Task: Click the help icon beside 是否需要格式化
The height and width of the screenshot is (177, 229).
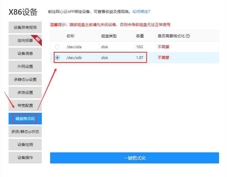Action: [188, 36]
